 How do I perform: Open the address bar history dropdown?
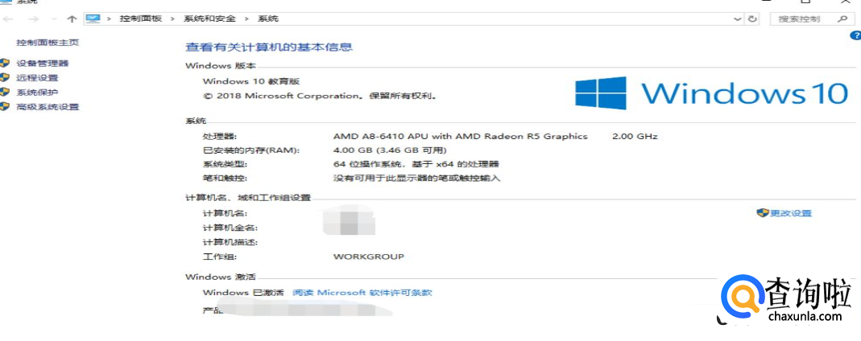[x=738, y=19]
